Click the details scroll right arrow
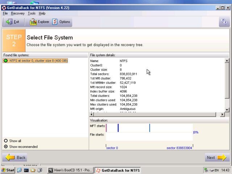The image size is (232, 174). coord(222,114)
